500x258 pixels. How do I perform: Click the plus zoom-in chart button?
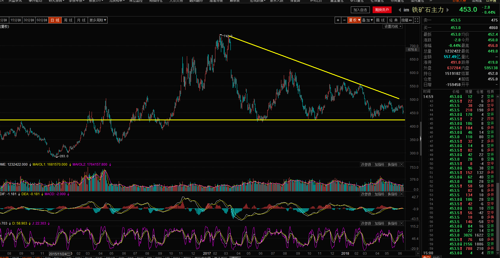(x=338, y=20)
